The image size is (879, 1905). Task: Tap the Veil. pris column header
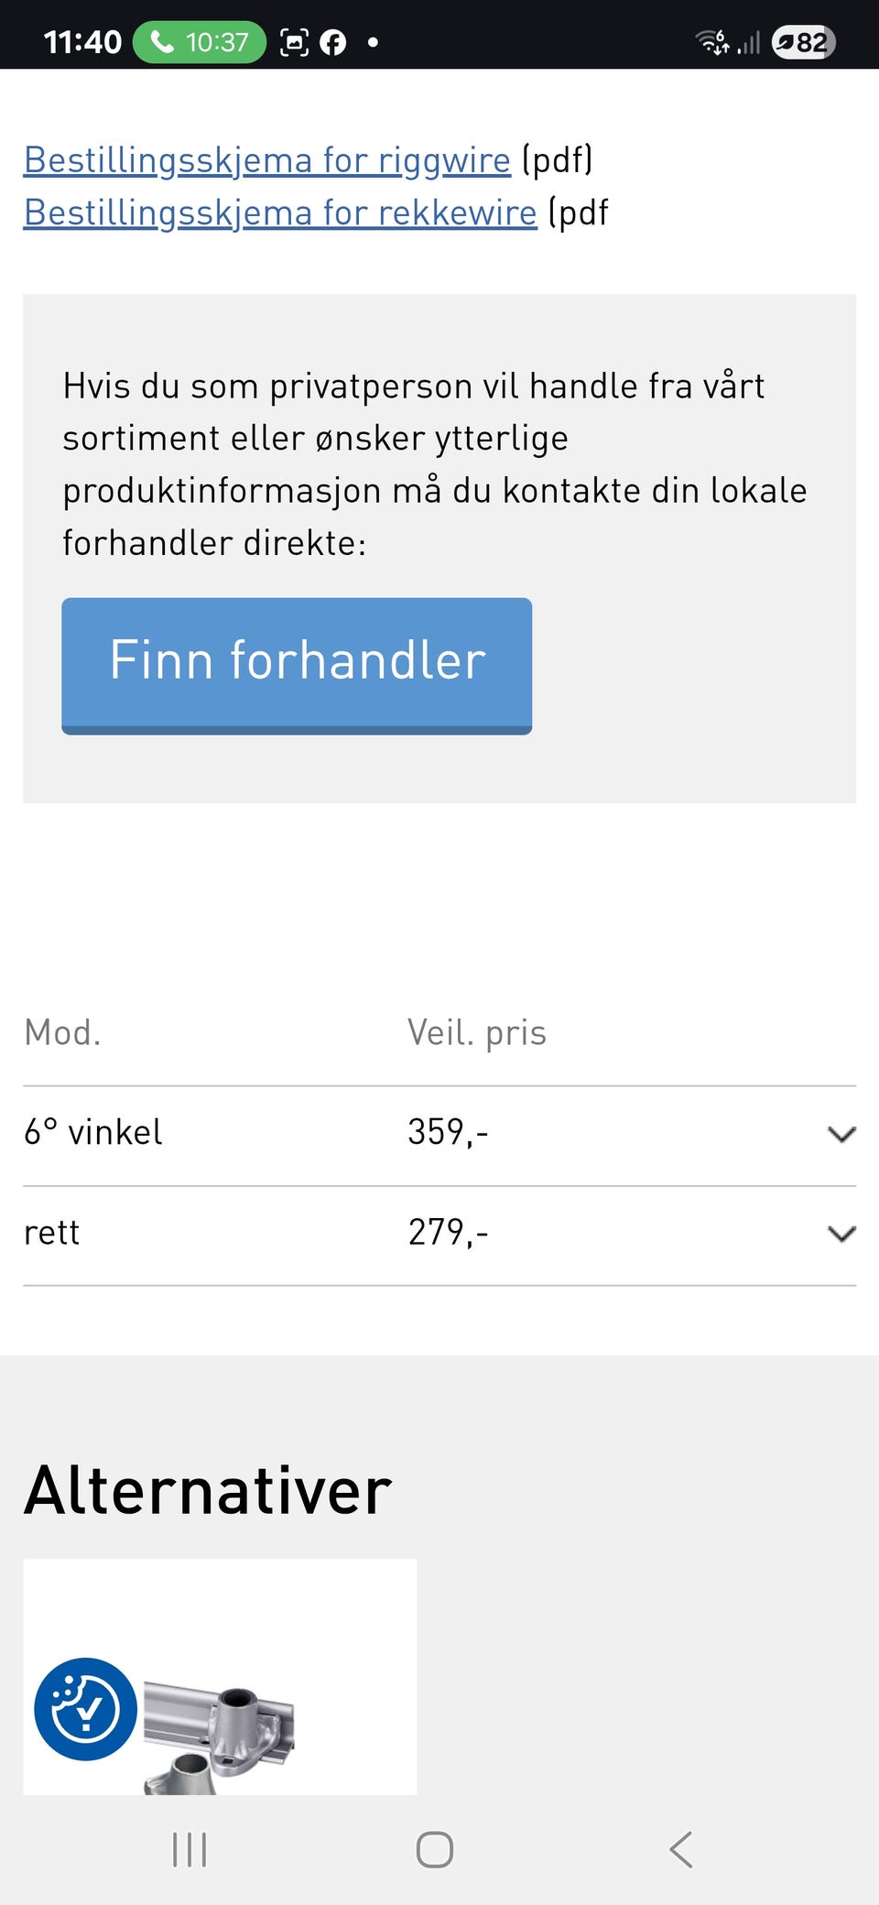tap(477, 1033)
